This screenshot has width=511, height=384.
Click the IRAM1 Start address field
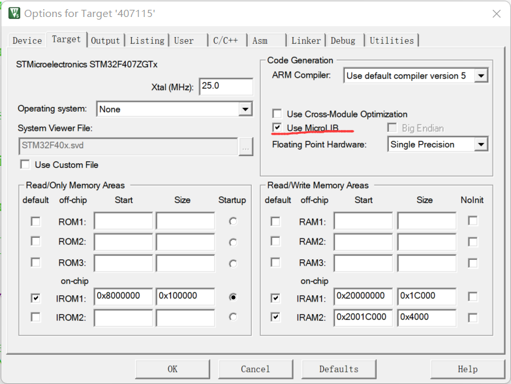pyautogui.click(x=363, y=296)
